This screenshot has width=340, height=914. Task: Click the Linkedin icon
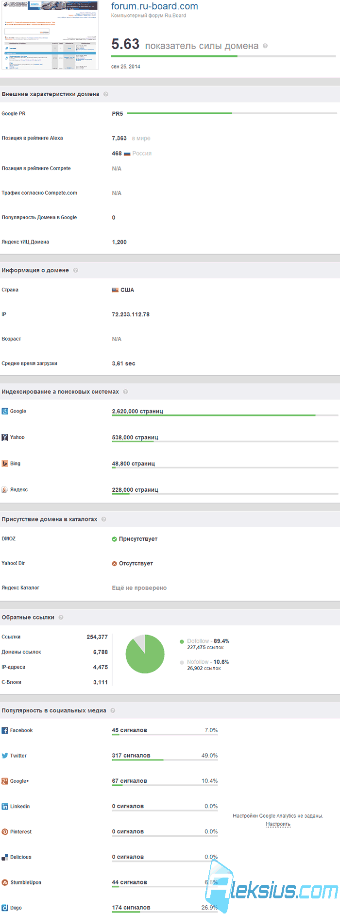click(x=5, y=806)
